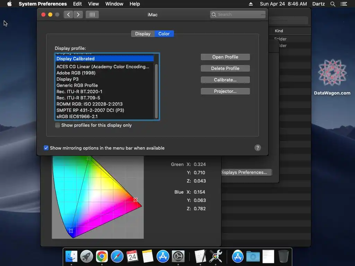Click the Calibrate... button
This screenshot has width=355, height=266.
(x=225, y=80)
